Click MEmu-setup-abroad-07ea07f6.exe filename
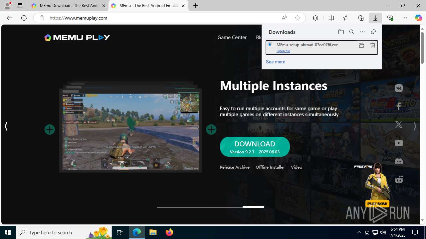 (307, 45)
